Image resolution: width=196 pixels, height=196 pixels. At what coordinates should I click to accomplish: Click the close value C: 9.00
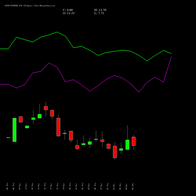point(68,10)
